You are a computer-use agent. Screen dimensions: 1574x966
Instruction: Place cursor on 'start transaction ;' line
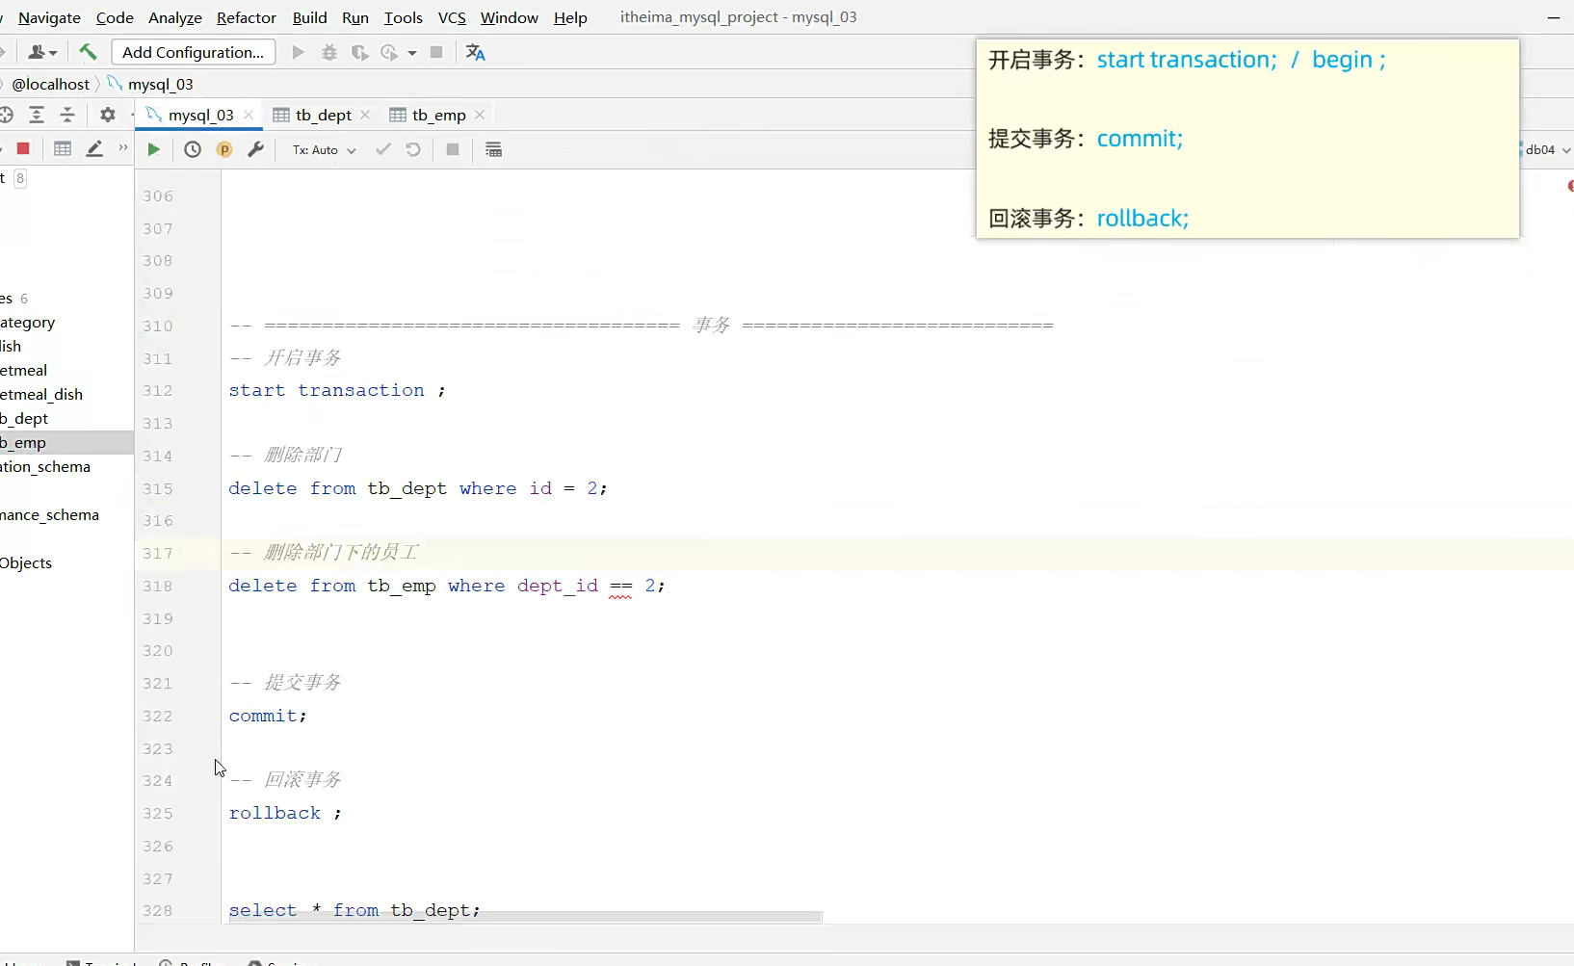tap(337, 390)
